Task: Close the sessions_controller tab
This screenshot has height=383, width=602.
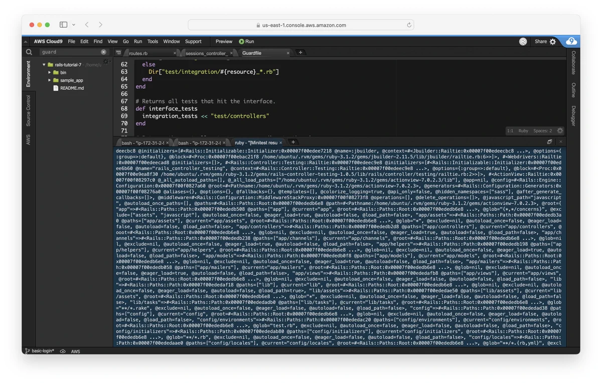Action: [232, 53]
